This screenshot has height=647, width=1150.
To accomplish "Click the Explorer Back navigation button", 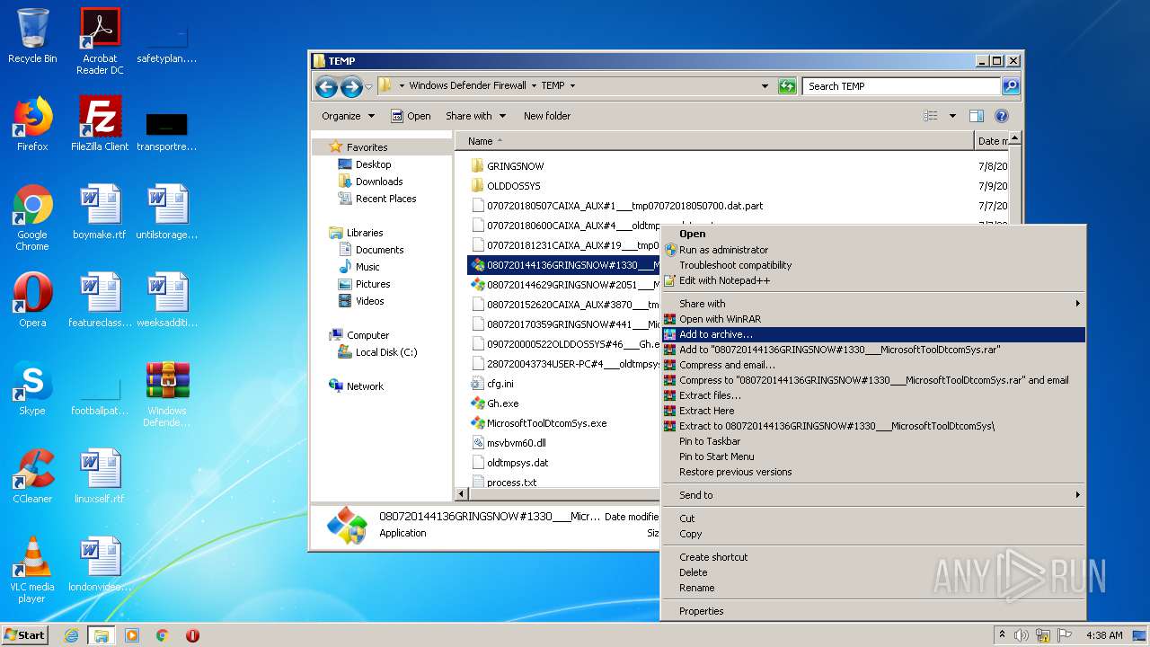I will coord(326,86).
